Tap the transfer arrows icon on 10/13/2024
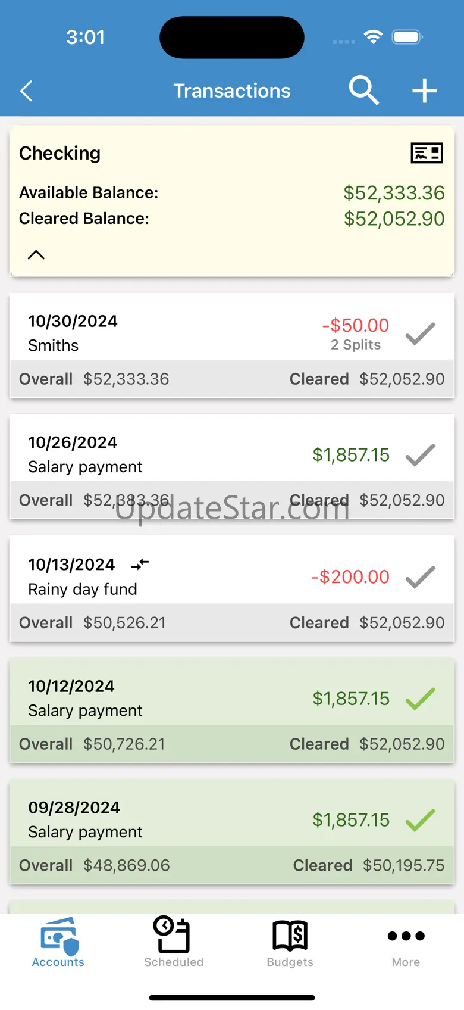Viewport: 464px width, 1010px height. pyautogui.click(x=140, y=564)
